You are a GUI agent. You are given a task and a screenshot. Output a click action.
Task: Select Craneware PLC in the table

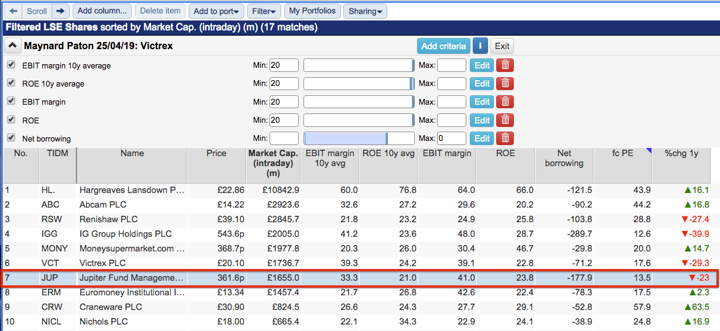(x=109, y=307)
